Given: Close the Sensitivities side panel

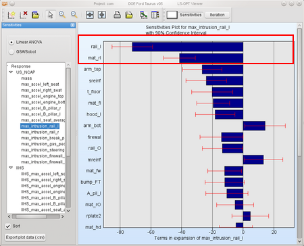Looking at the screenshot, I should (x=72, y=25).
